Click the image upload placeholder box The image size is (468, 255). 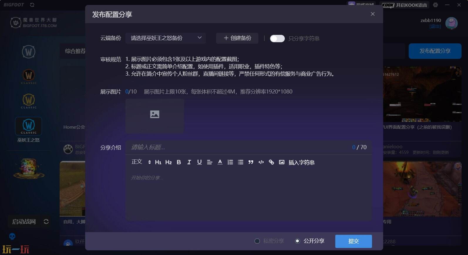tap(155, 116)
